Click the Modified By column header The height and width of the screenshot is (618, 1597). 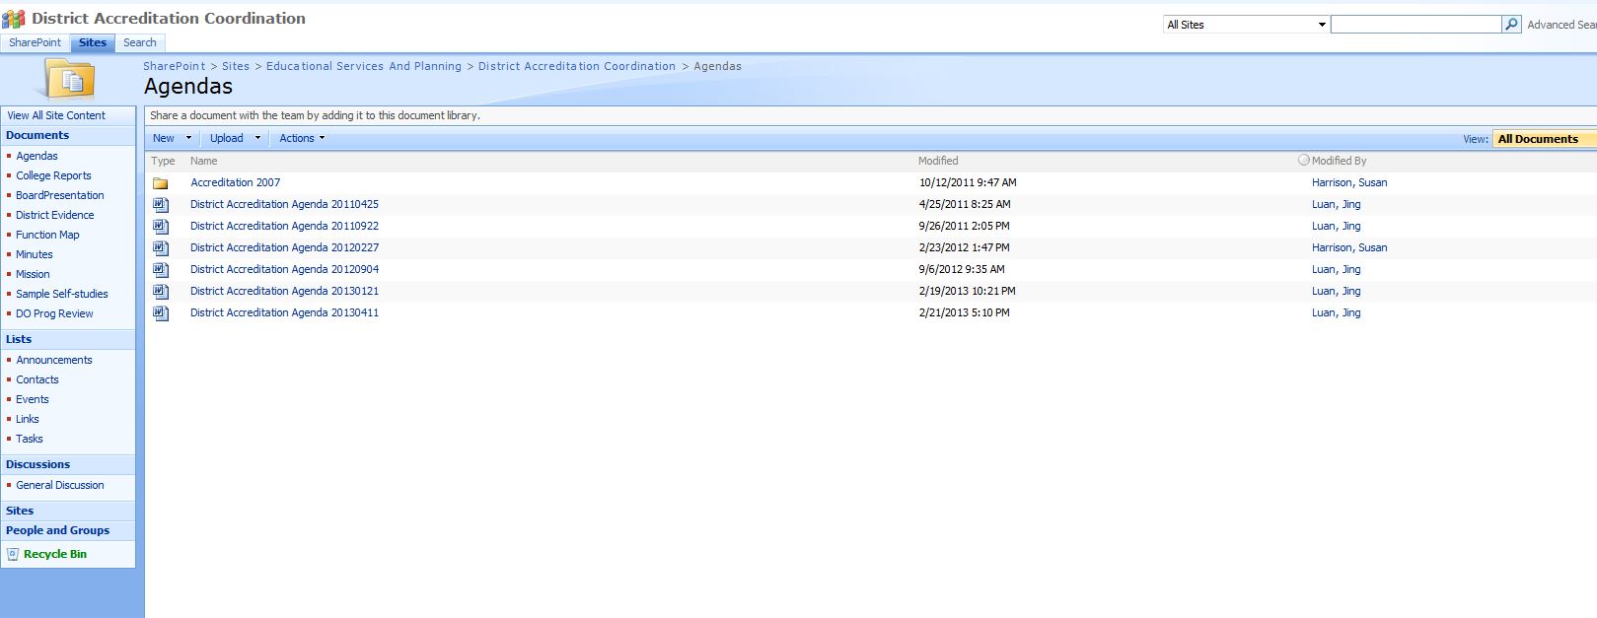(x=1339, y=161)
